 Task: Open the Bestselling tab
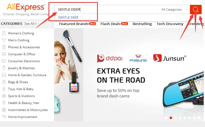pyautogui.click(x=142, y=24)
